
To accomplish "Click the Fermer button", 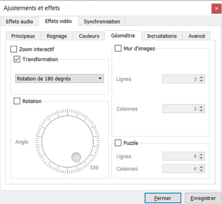I will coord(163,198).
